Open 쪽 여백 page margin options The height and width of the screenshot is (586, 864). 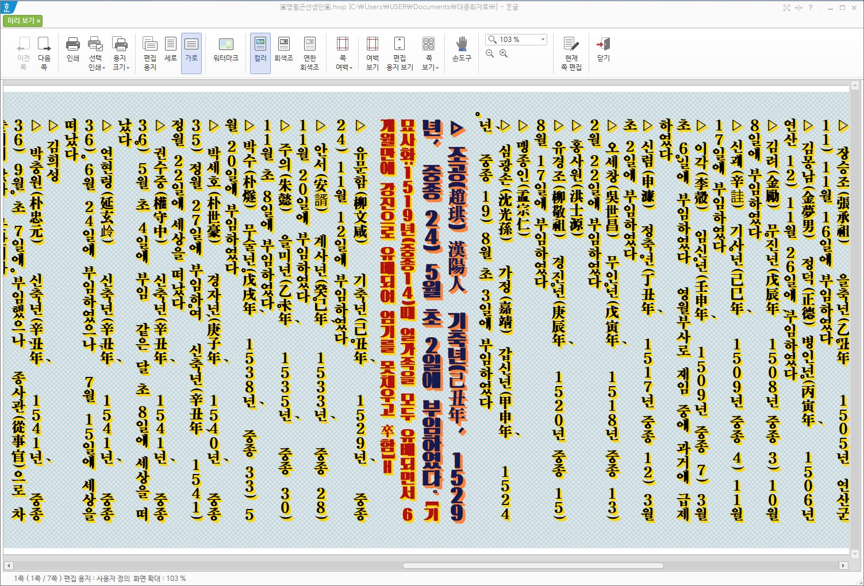coord(343,53)
